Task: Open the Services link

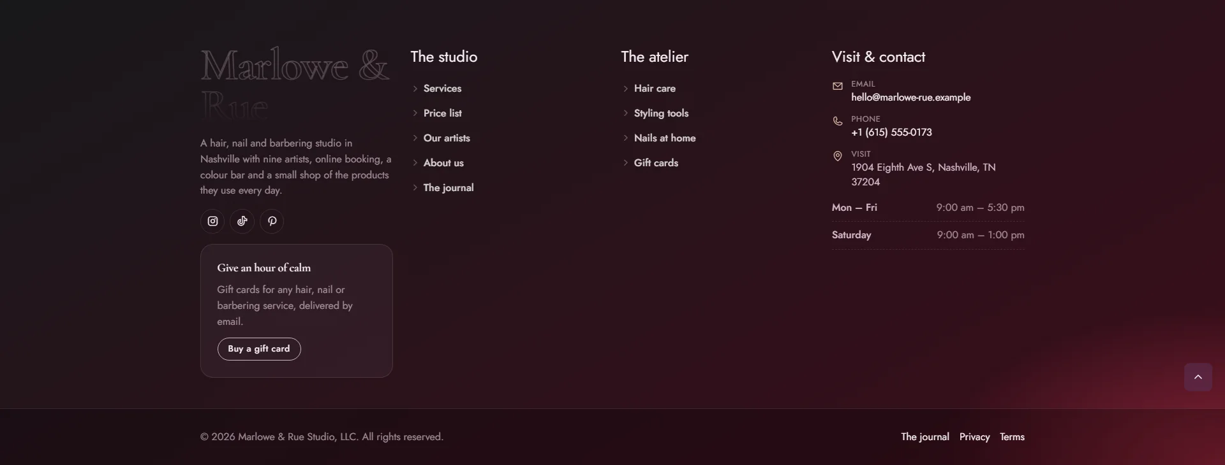Action: [442, 89]
